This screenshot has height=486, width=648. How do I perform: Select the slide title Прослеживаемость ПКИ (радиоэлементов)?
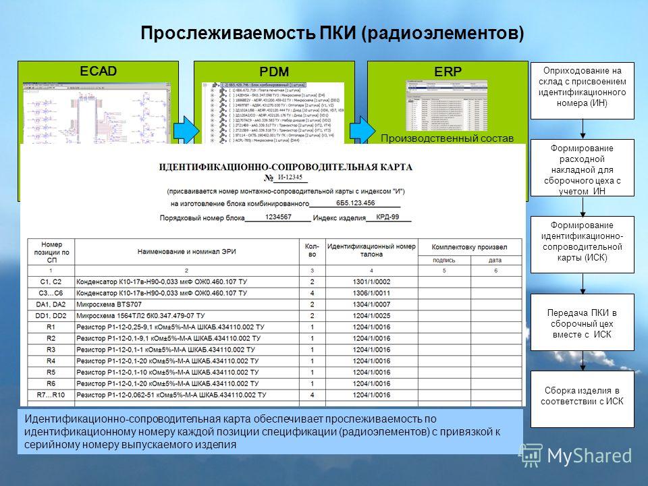332,33
